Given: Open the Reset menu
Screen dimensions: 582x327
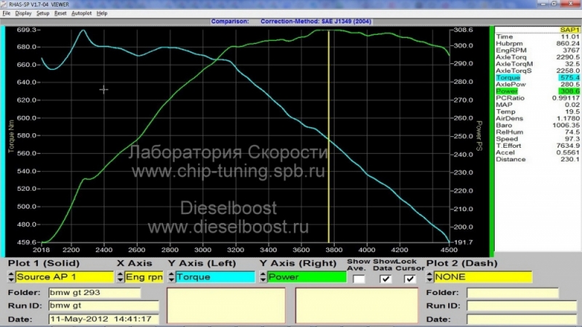Looking at the screenshot, I should pos(60,13).
